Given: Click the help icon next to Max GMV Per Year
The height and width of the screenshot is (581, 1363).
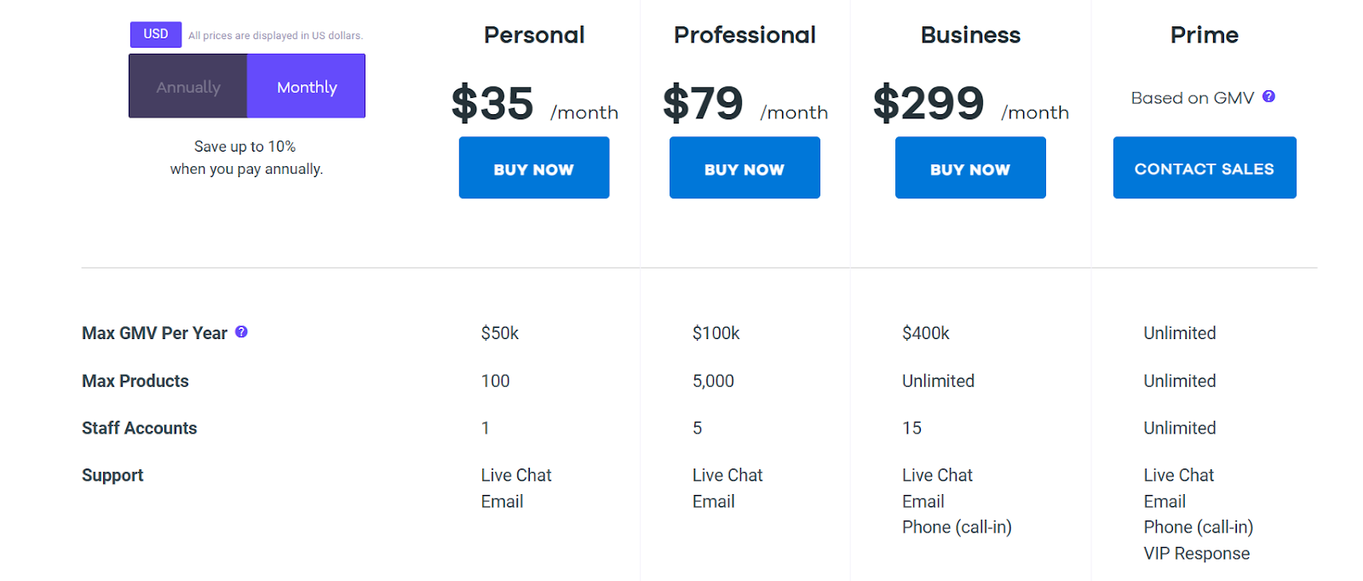Looking at the screenshot, I should pyautogui.click(x=241, y=331).
